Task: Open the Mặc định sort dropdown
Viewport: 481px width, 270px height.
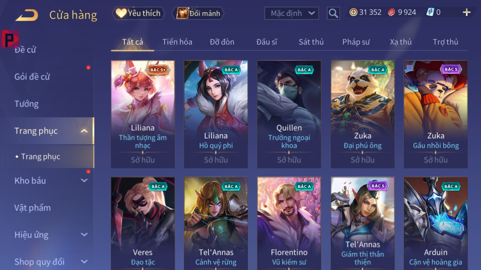Action: pos(291,13)
